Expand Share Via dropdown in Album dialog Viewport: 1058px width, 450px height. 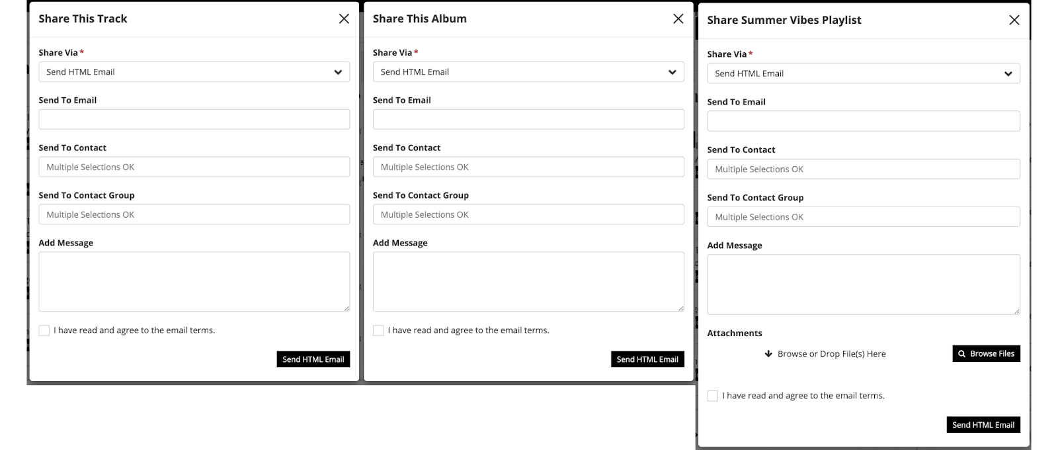point(528,72)
